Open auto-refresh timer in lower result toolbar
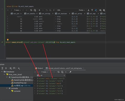The image size is (125, 101). tap(62, 72)
